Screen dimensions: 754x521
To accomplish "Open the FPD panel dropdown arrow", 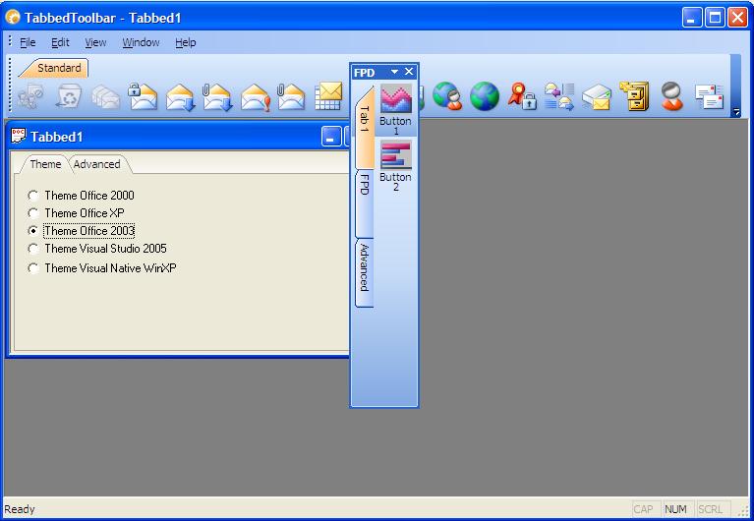I will pyautogui.click(x=394, y=73).
